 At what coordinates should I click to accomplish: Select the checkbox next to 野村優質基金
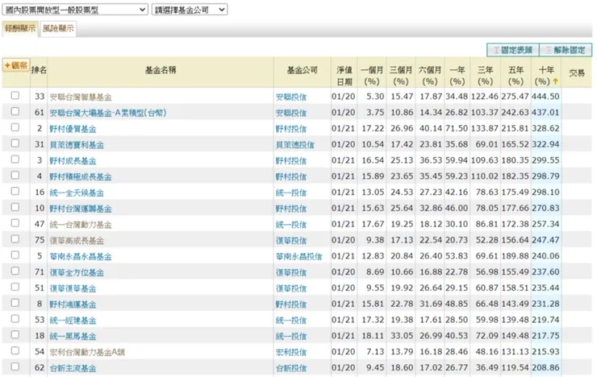point(15,128)
